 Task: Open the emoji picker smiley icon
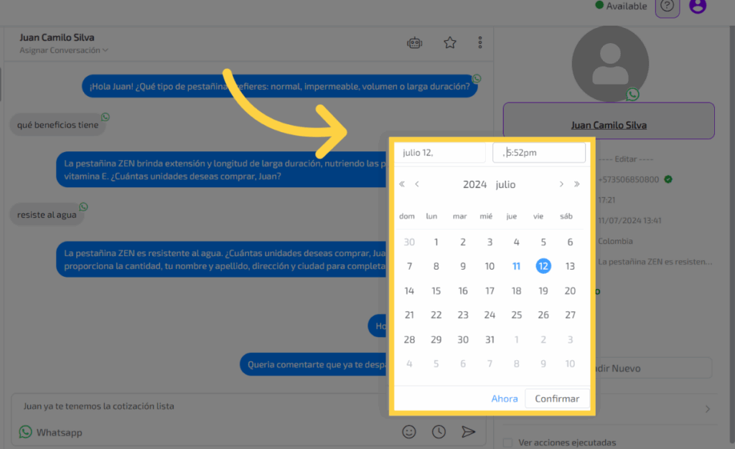(409, 432)
